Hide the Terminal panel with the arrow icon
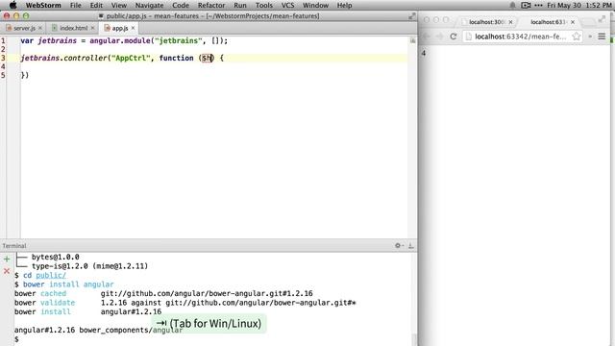Image resolution: width=615 pixels, height=346 pixels. pyautogui.click(x=410, y=246)
